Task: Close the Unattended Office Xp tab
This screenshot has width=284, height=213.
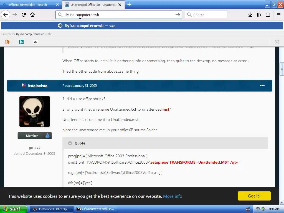Action: click(x=120, y=5)
